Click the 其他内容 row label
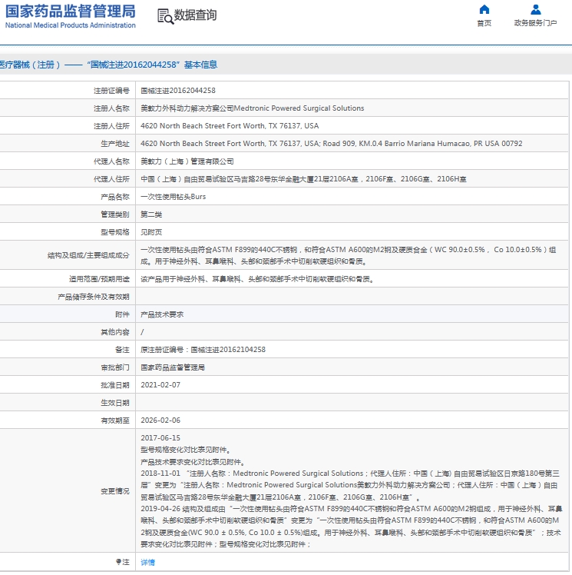The height and width of the screenshot is (575, 572). [x=115, y=332]
